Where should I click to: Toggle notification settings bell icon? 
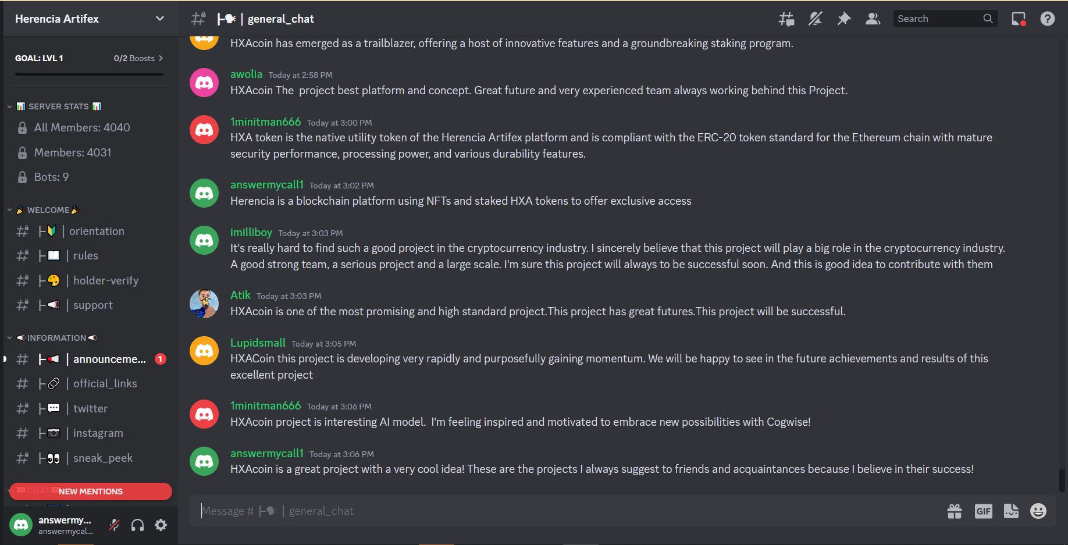(x=815, y=19)
